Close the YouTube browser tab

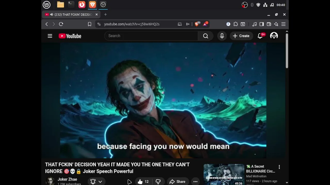[96, 15]
